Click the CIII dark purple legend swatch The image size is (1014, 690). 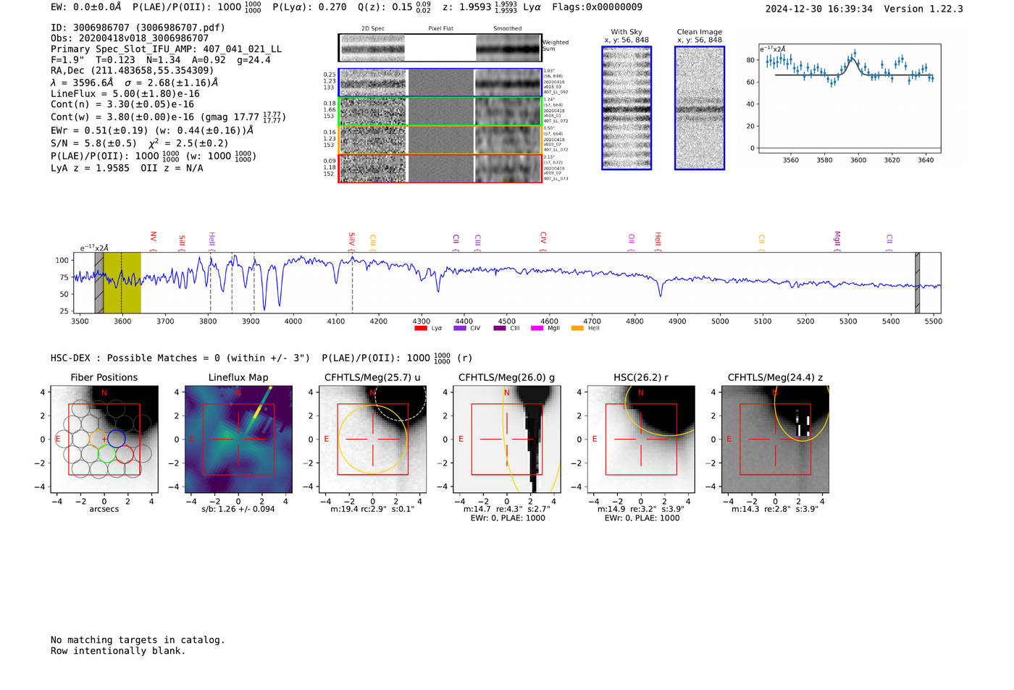[500, 328]
